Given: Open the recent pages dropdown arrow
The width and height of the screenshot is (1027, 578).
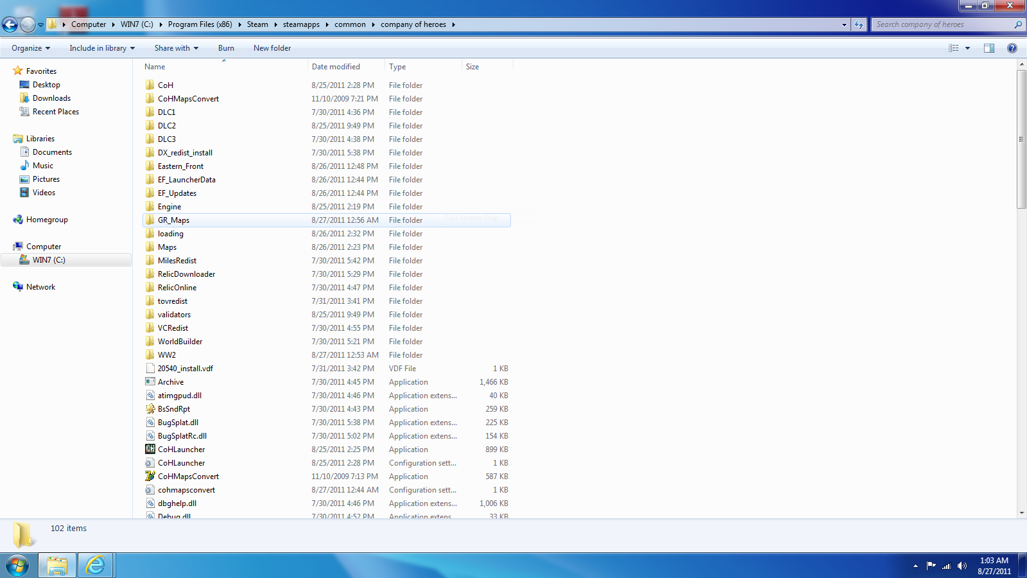Looking at the screenshot, I should [41, 25].
